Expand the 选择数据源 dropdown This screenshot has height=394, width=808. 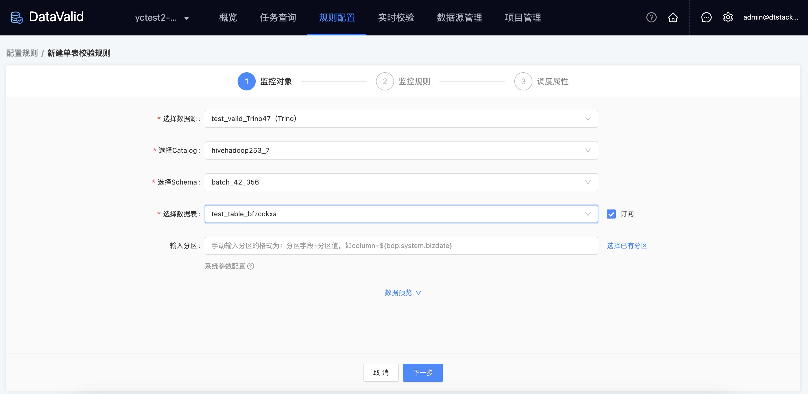[401, 118]
